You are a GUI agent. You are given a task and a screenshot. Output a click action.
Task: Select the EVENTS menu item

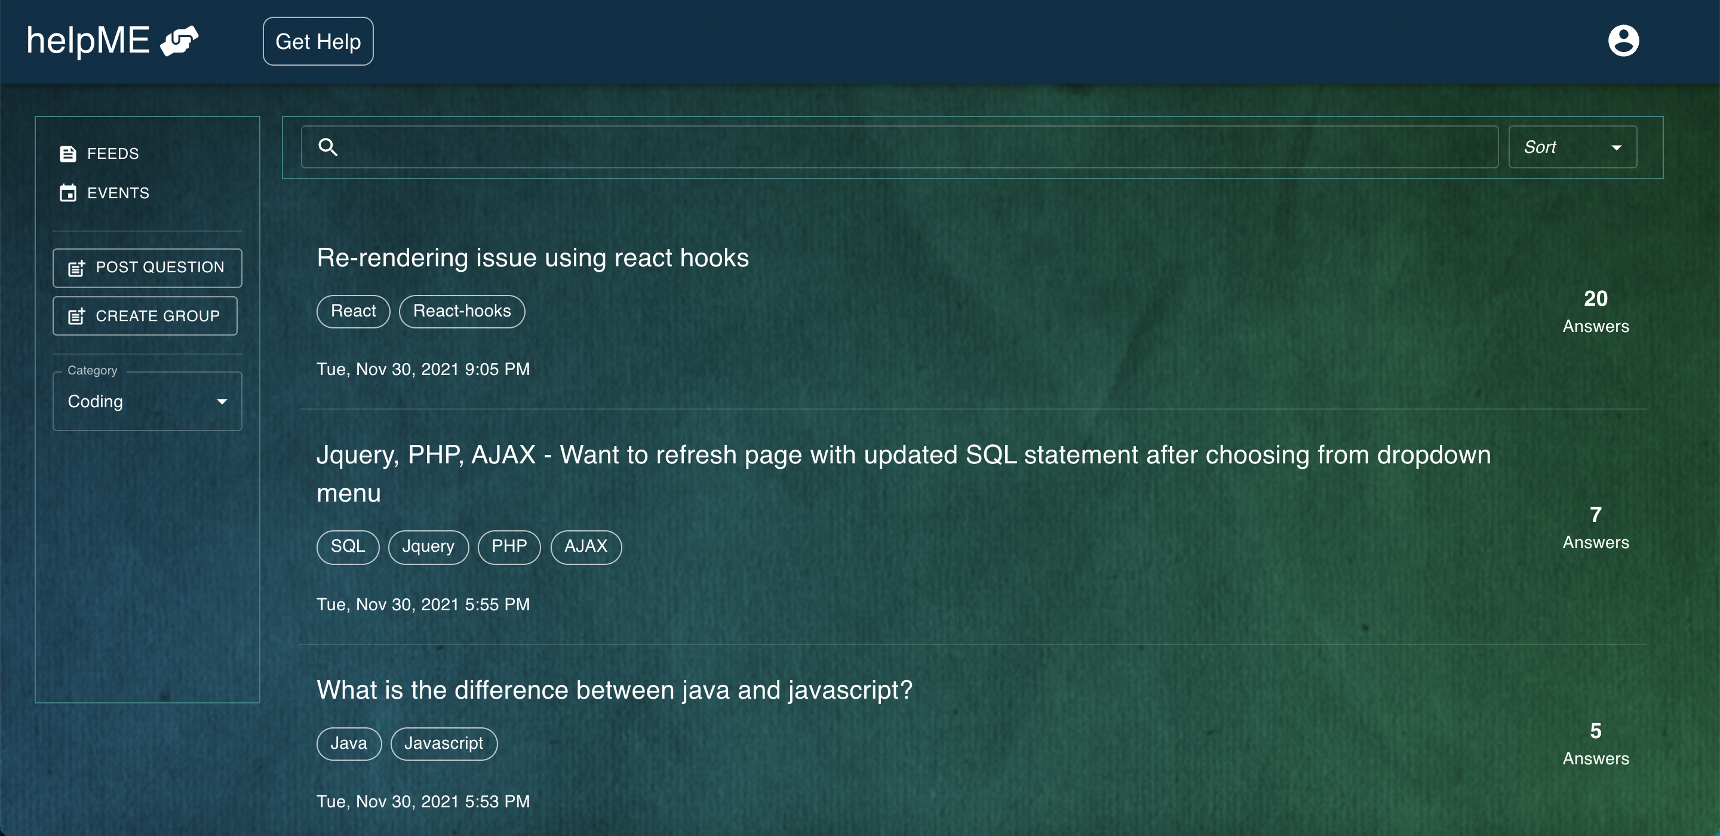click(x=118, y=193)
